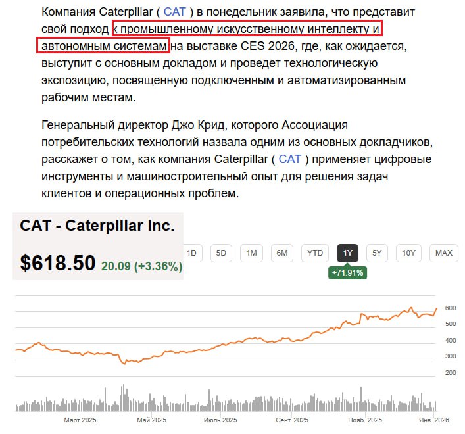This screenshot has width=465, height=434.
Task: Select the MAX time range
Action: 444,253
